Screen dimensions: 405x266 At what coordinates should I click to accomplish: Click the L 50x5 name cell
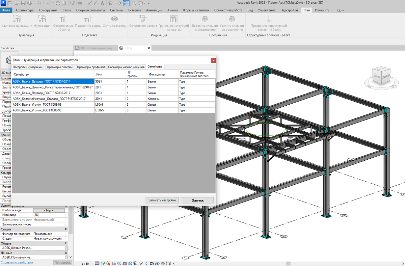[x=110, y=110]
